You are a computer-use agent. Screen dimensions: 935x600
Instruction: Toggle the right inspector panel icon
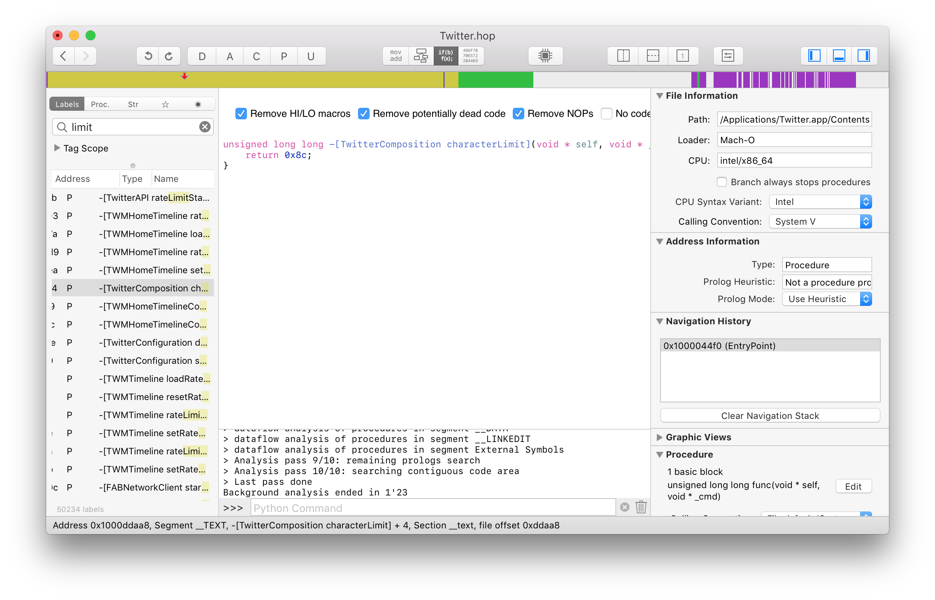(863, 56)
